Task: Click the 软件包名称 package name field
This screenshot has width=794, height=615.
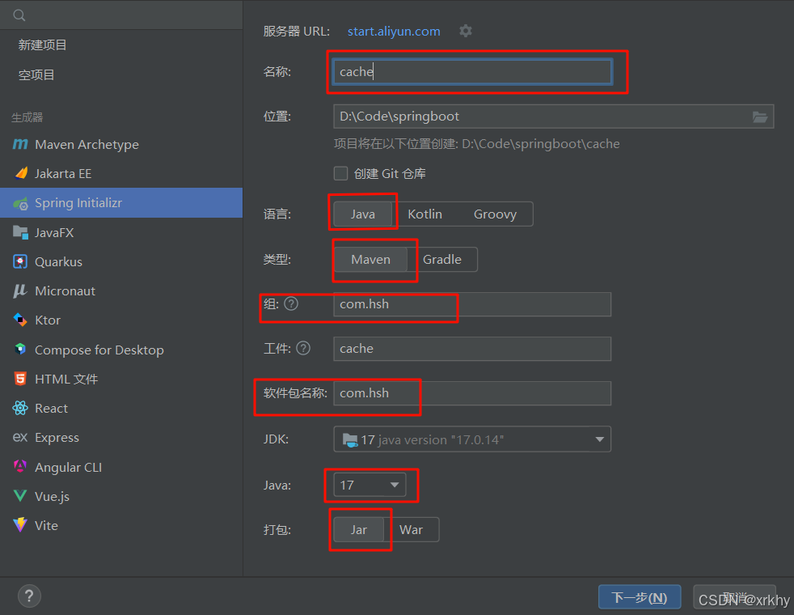Action: [472, 393]
